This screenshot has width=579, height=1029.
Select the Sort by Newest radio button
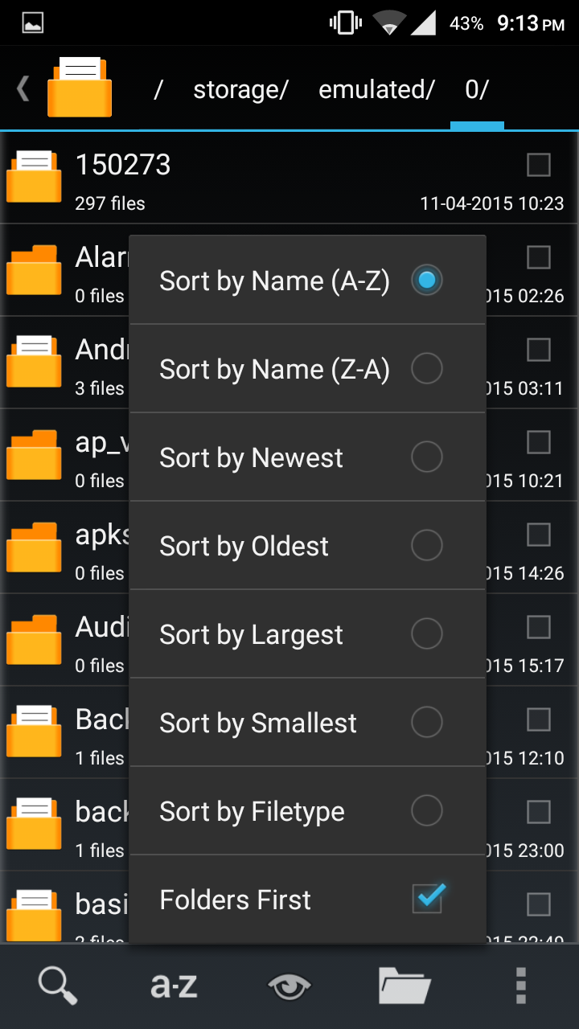click(426, 457)
